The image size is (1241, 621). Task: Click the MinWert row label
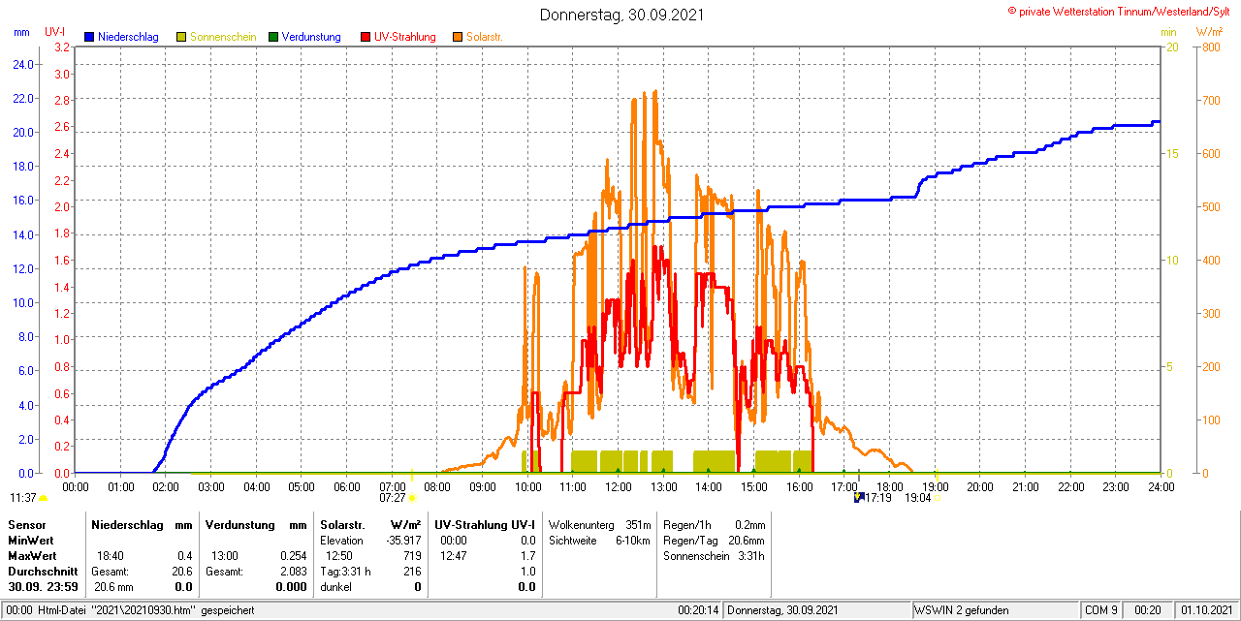click(31, 540)
